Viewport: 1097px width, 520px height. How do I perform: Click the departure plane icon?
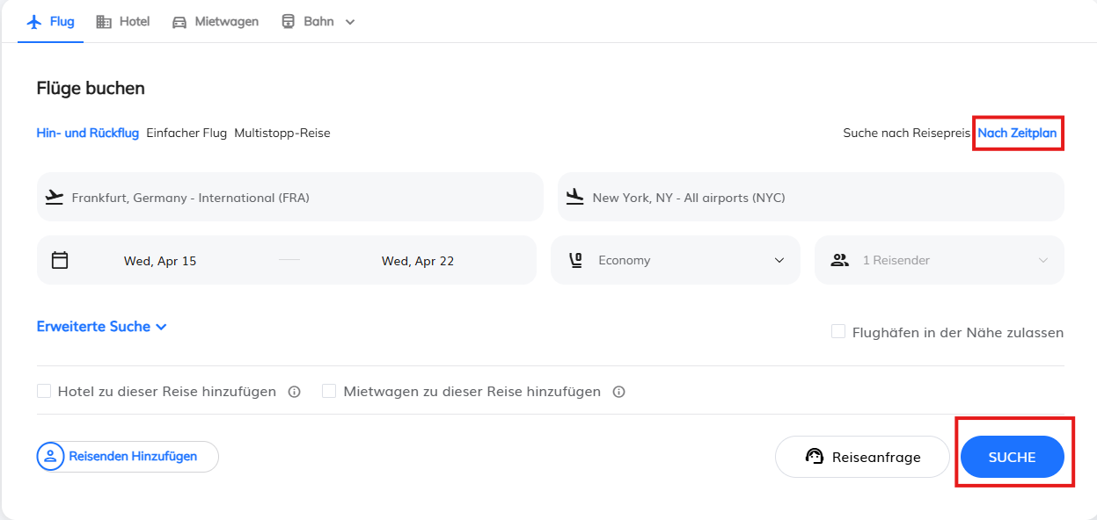point(55,198)
